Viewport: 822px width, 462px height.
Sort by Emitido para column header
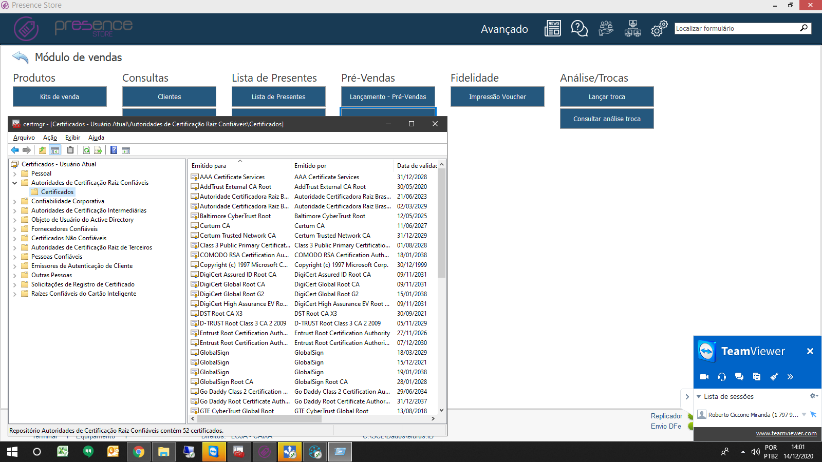click(x=240, y=165)
